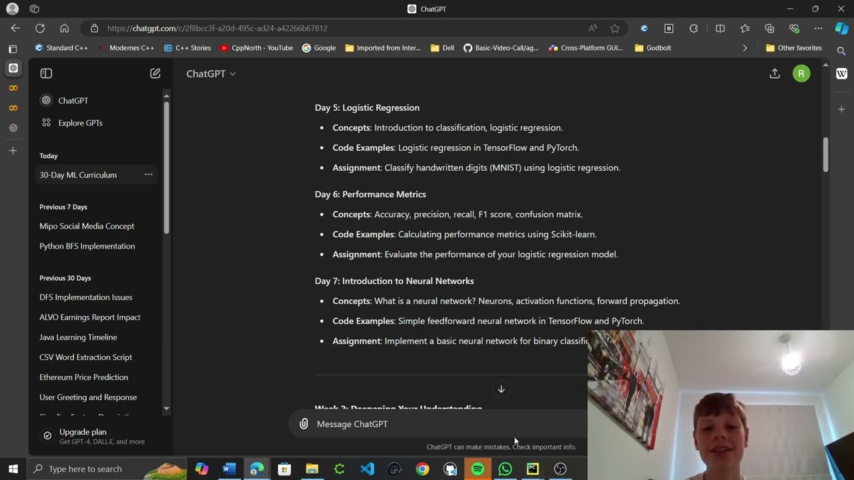The width and height of the screenshot is (854, 480).
Task: Click the share conversation icon
Action: (775, 73)
